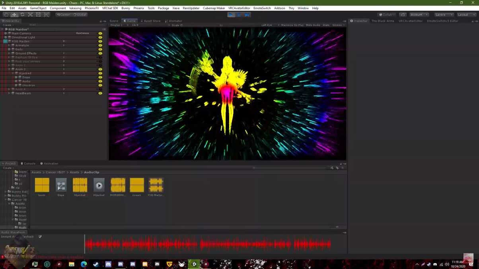This screenshot has width=479, height=269.
Task: Enable the Instant Audio Playback checkbox
Action: (x=39, y=236)
